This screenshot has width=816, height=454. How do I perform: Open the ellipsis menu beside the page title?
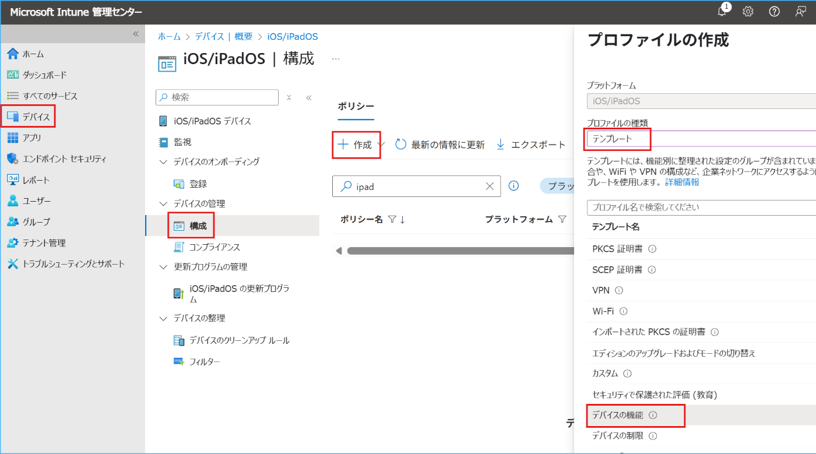pyautogui.click(x=336, y=59)
